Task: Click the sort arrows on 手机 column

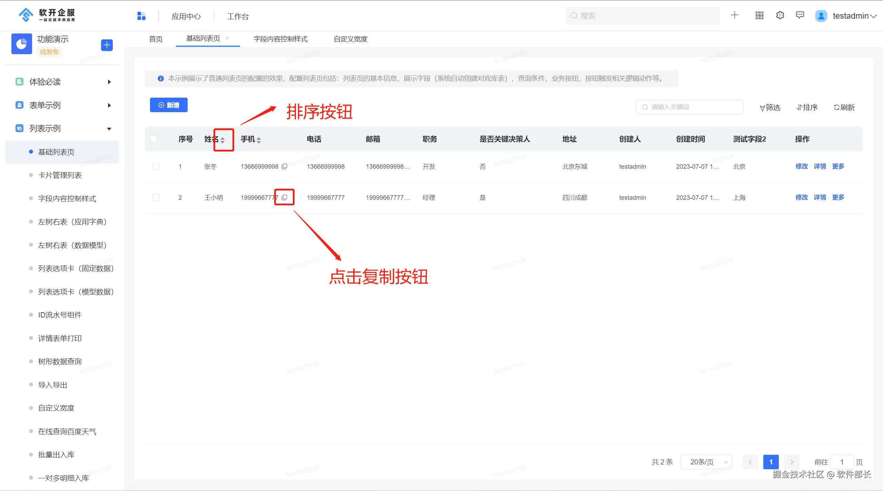Action: pyautogui.click(x=259, y=140)
